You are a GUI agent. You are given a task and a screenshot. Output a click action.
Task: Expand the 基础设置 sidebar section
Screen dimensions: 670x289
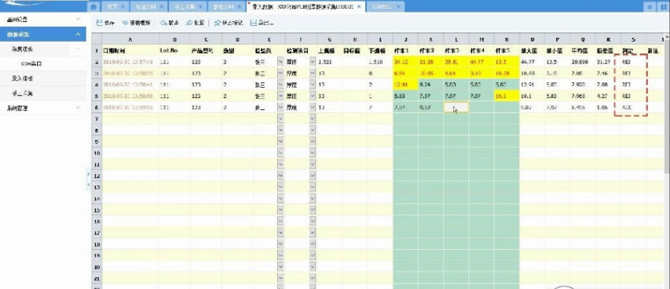(x=42, y=19)
